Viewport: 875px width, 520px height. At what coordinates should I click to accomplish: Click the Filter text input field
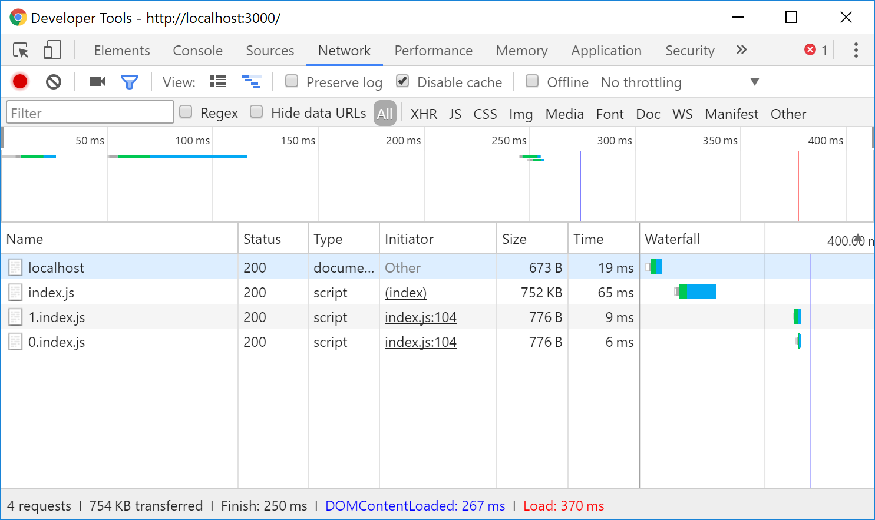pos(90,113)
